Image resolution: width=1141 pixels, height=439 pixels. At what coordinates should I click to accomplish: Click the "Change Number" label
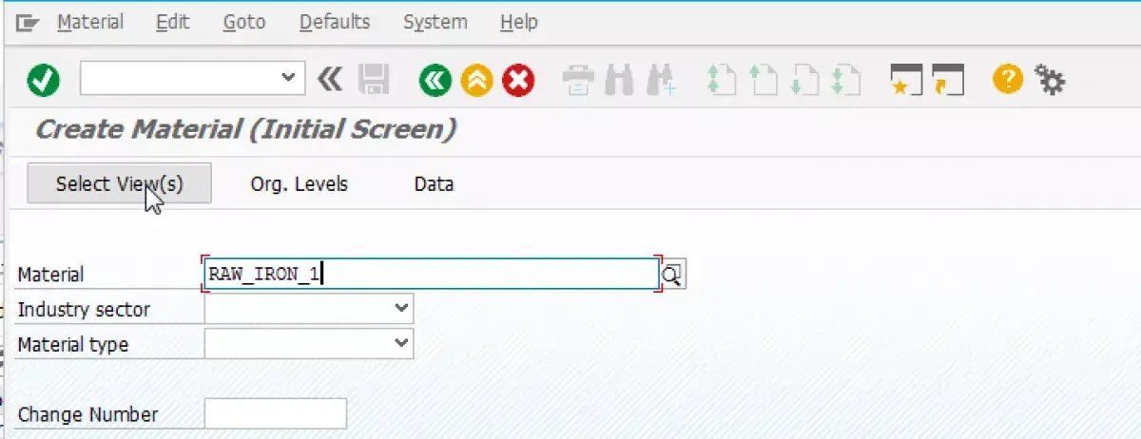87,415
